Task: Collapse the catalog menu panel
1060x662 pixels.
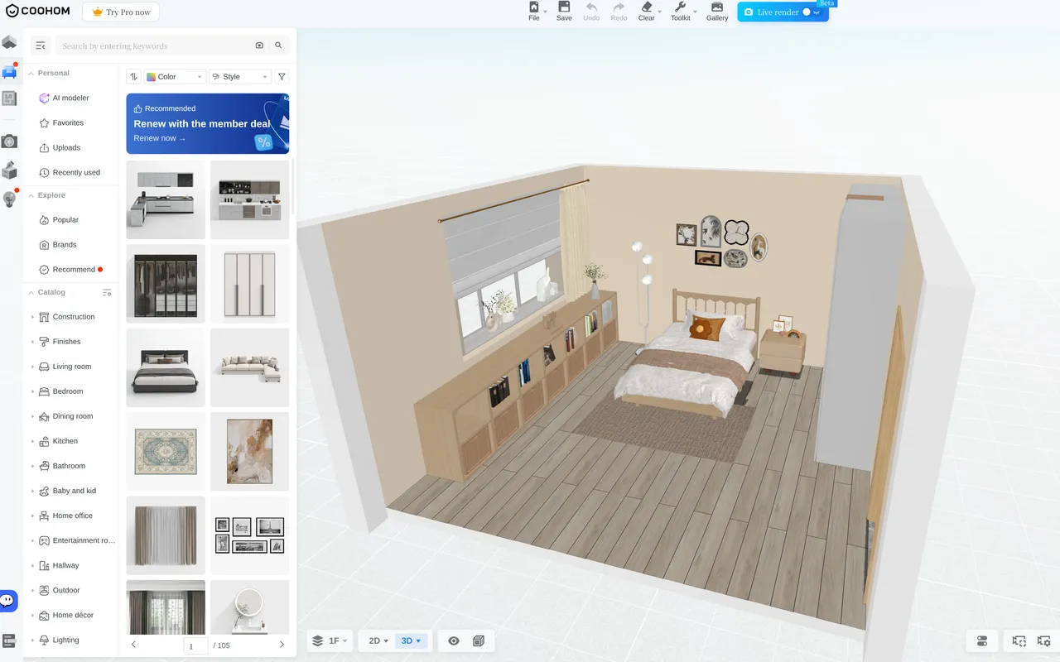Action: point(41,46)
